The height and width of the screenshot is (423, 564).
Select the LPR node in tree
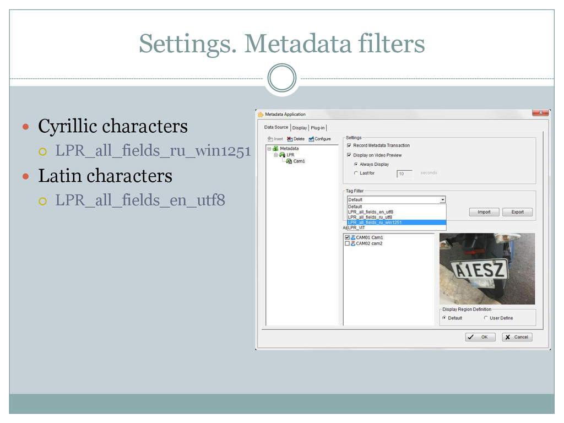[x=290, y=155]
